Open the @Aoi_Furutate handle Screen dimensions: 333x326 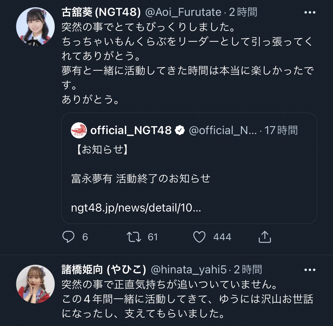coord(183,12)
